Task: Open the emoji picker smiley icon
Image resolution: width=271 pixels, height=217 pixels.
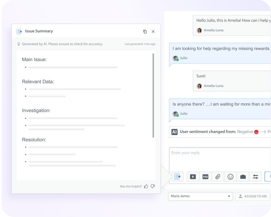Action: click(x=230, y=177)
